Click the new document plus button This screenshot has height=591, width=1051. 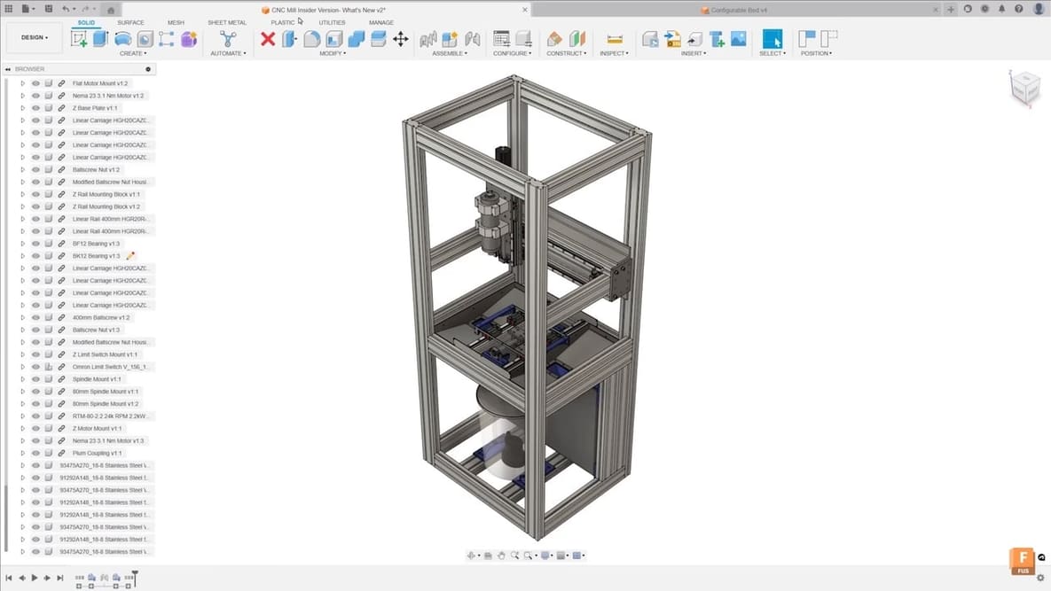point(951,10)
